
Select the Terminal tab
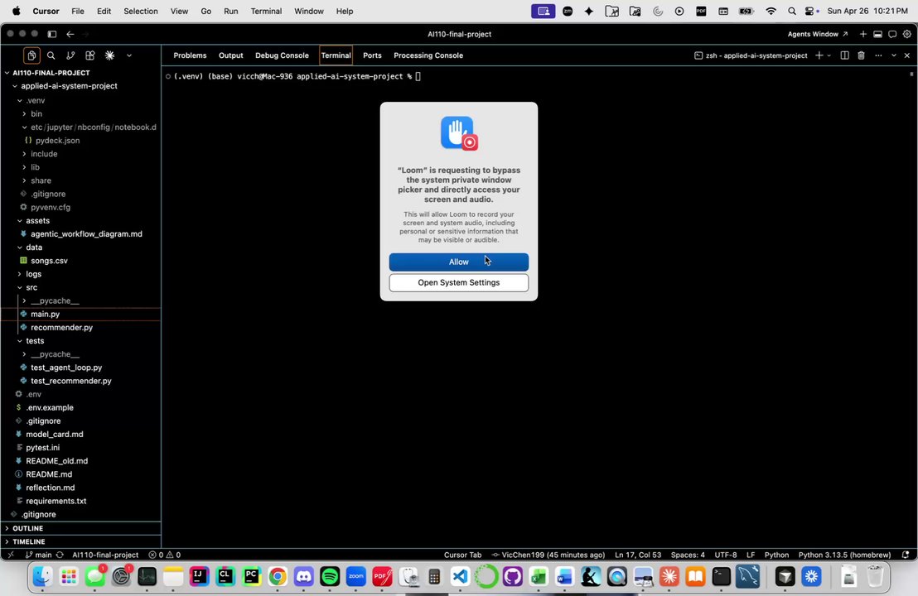[336, 55]
